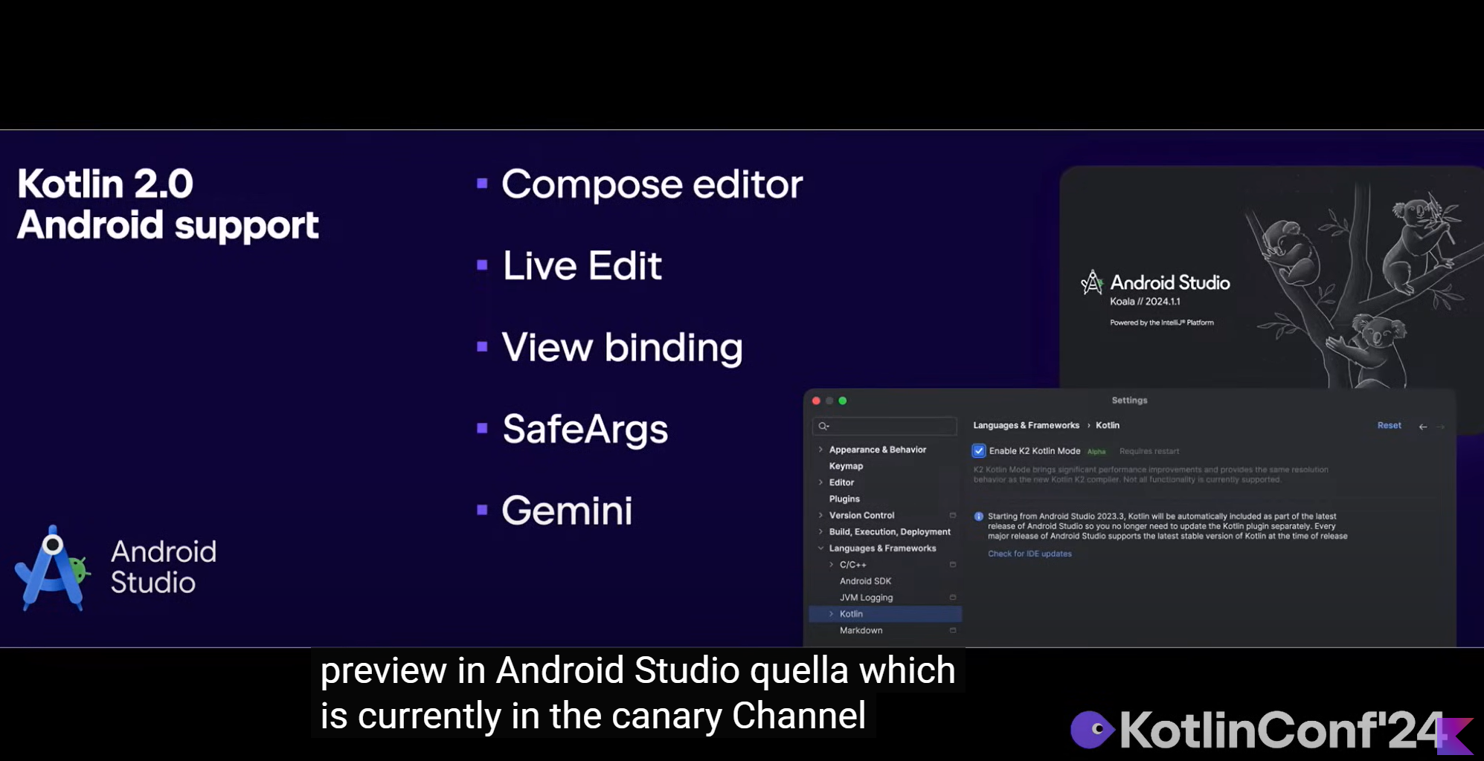Viewport: 1484px width, 761px height.
Task: Click the Compose editor bullet text
Action: pyautogui.click(x=652, y=184)
